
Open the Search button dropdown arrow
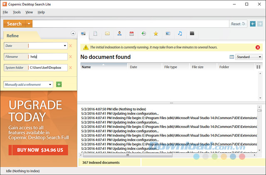click(29, 24)
